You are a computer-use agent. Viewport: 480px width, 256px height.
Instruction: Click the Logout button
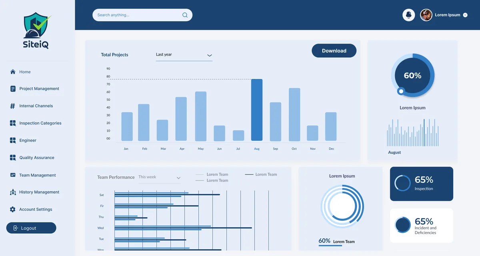click(x=31, y=228)
